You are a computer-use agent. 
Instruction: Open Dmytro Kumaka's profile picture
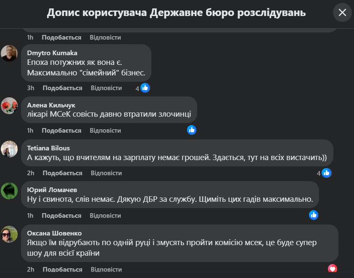(9, 53)
